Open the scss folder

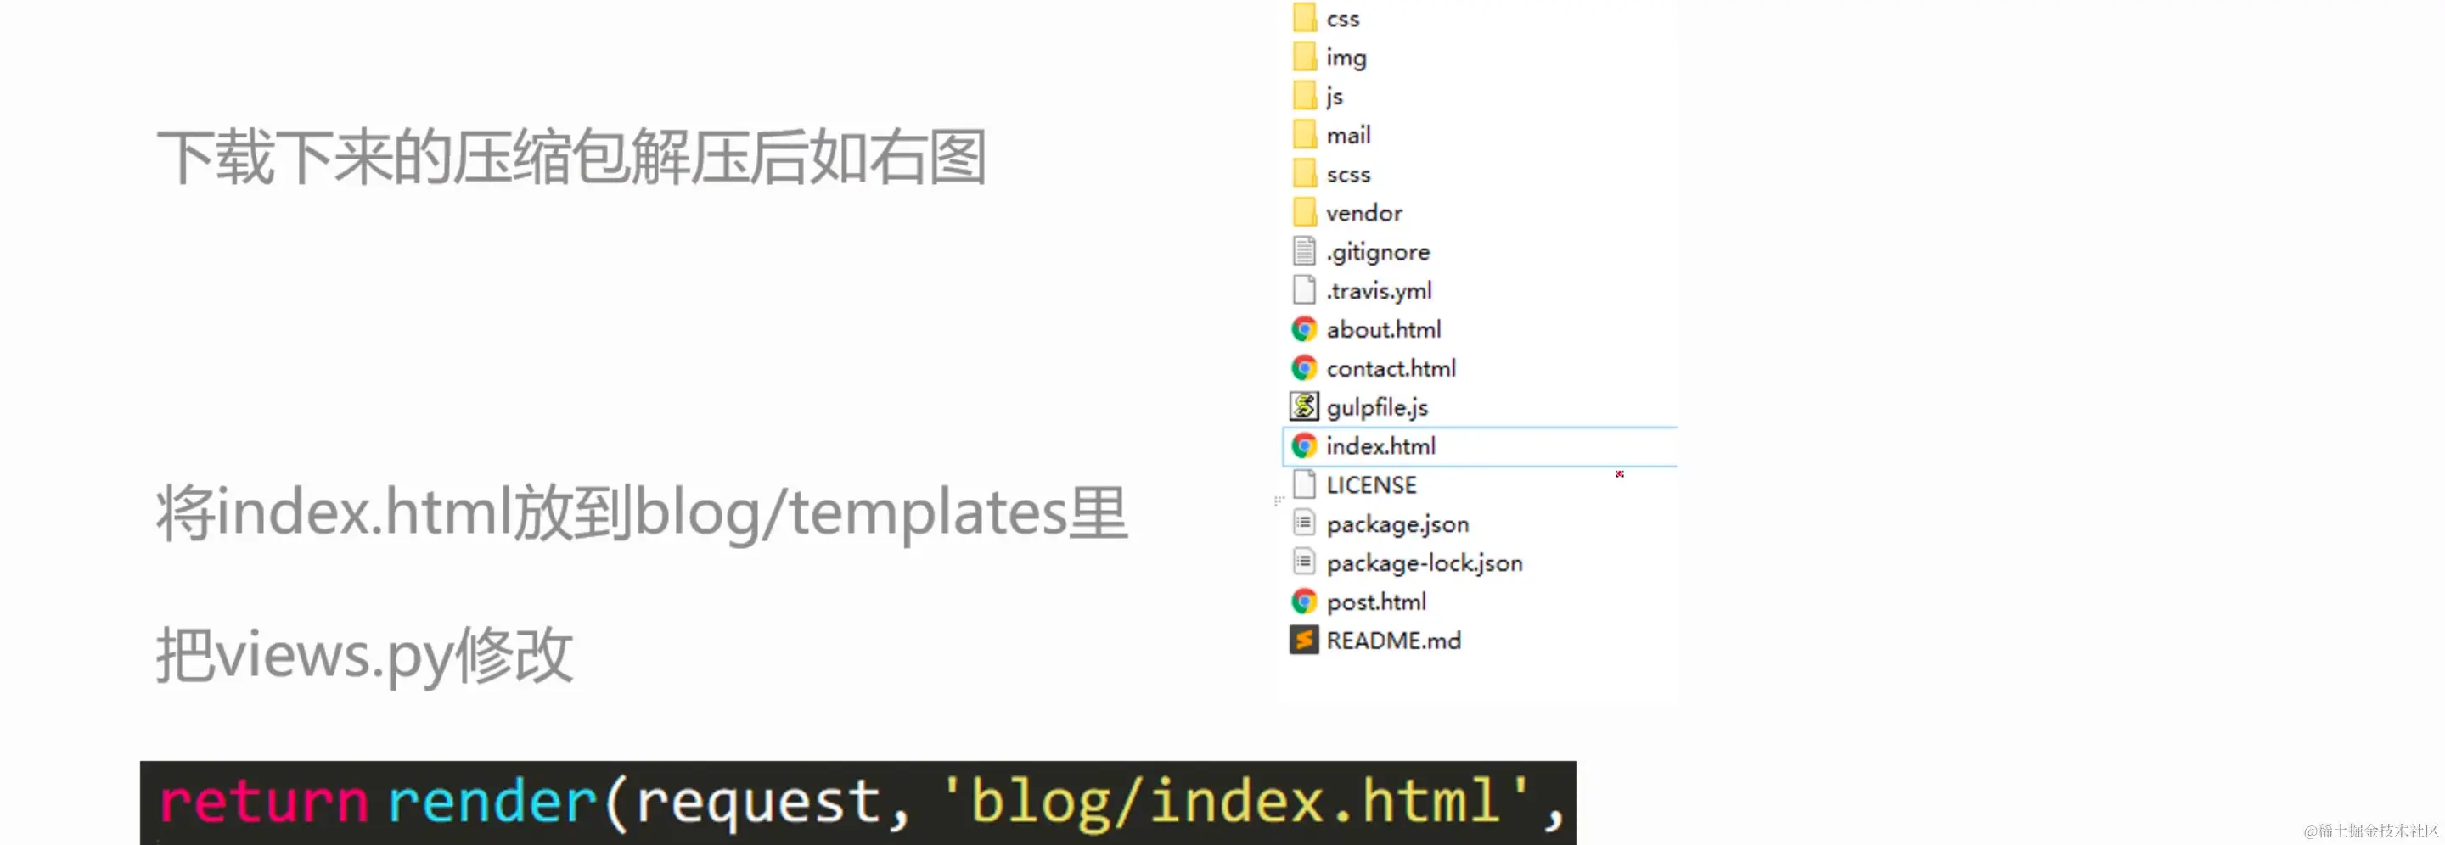pos(1348,174)
